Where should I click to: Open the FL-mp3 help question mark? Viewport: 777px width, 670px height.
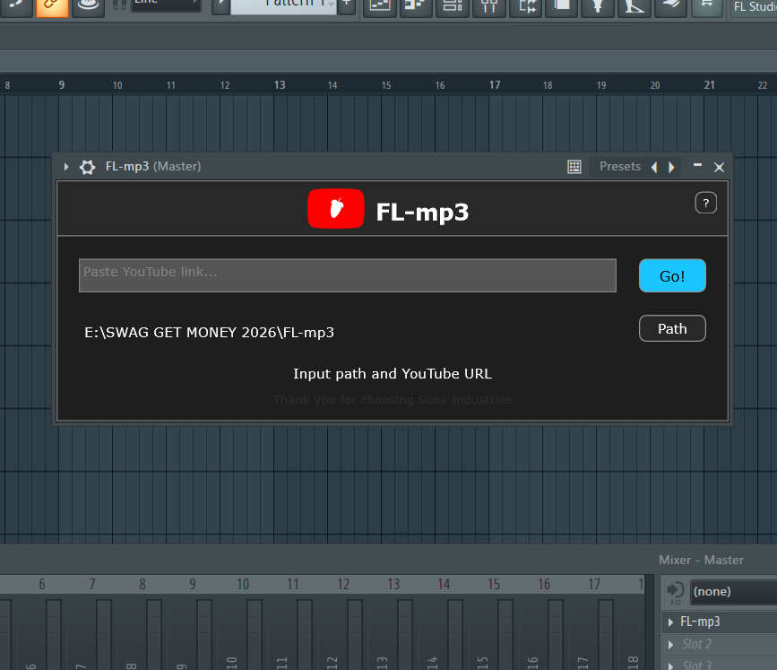point(705,203)
